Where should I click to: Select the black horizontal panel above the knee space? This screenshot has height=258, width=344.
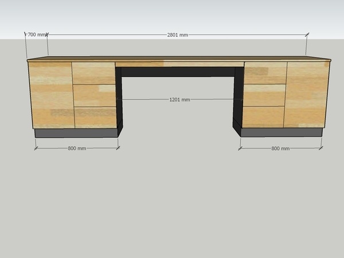click(x=178, y=72)
